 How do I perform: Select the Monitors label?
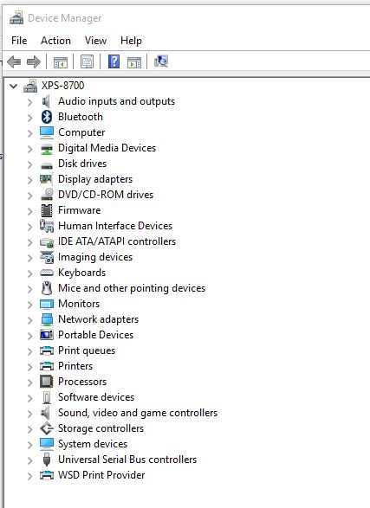pyautogui.click(x=79, y=304)
